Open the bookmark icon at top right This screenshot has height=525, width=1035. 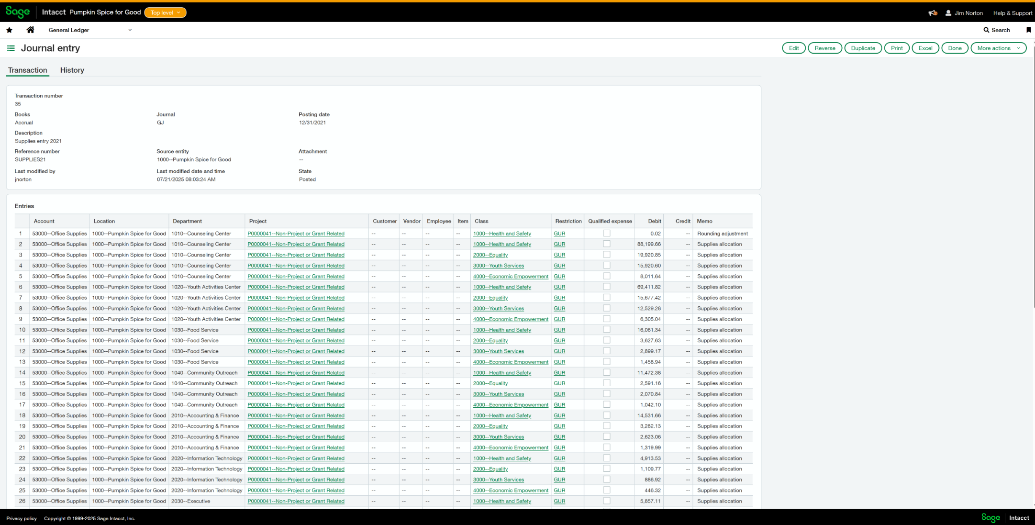pyautogui.click(x=1028, y=30)
